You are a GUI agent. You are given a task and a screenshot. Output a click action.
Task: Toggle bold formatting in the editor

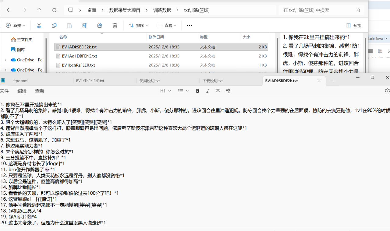point(197,90)
